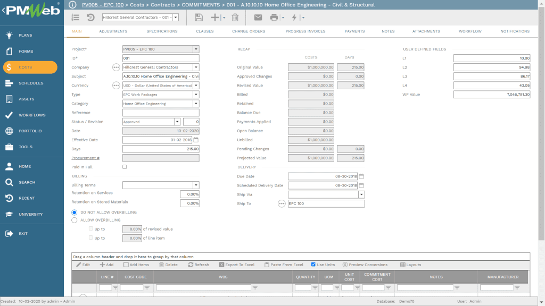The height and width of the screenshot is (306, 545).
Task: Click the Procurement # link
Action: 86,158
